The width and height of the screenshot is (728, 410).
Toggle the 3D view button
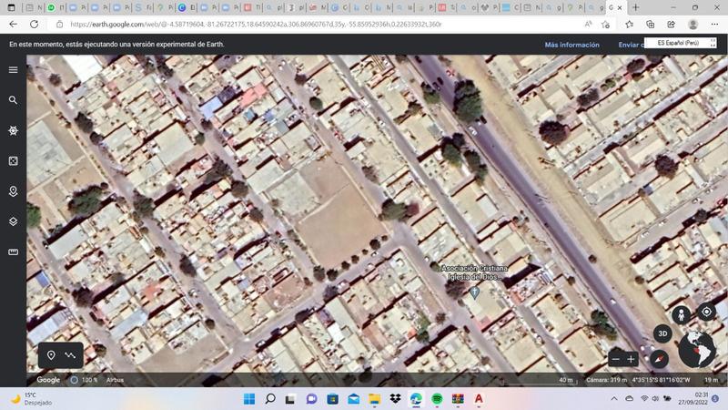(662, 333)
